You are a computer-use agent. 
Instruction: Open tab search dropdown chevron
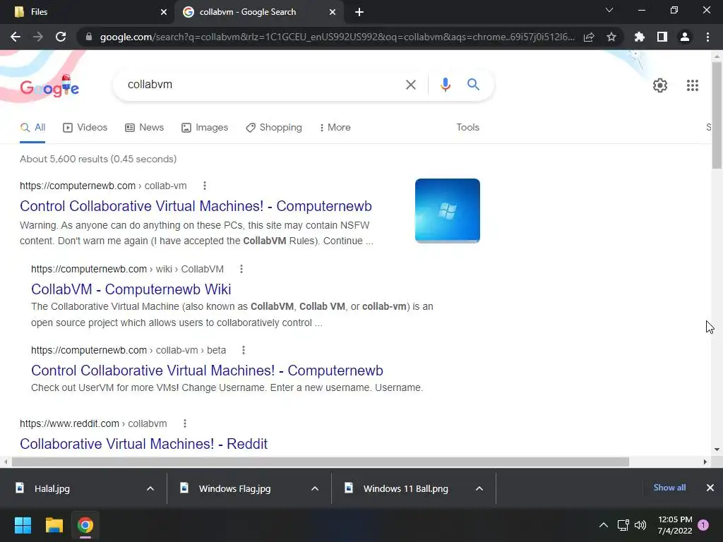tap(609, 10)
